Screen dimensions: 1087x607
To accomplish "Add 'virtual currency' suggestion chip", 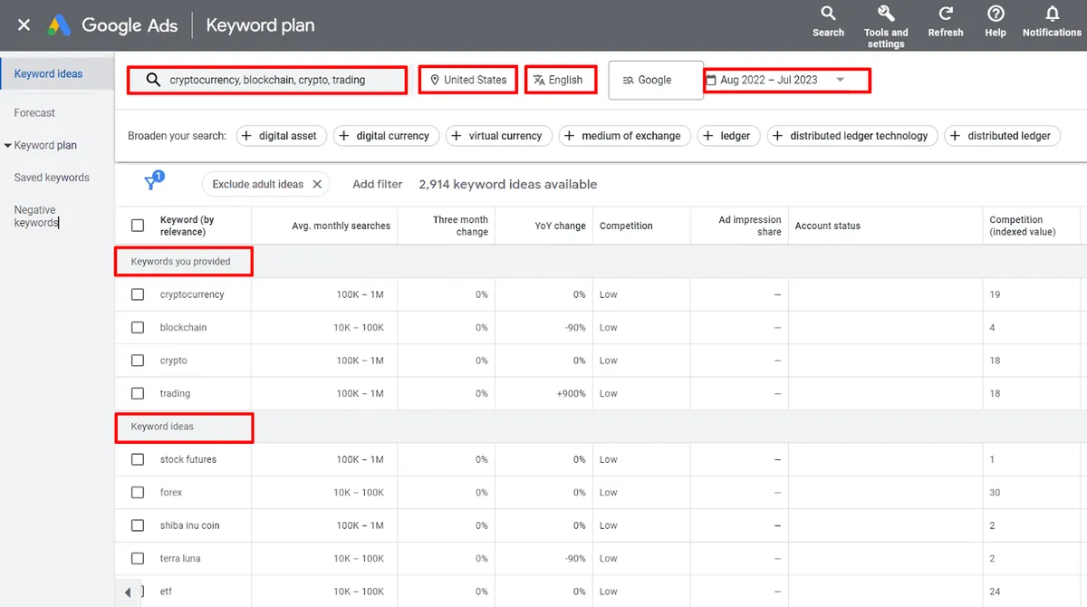I will click(498, 136).
